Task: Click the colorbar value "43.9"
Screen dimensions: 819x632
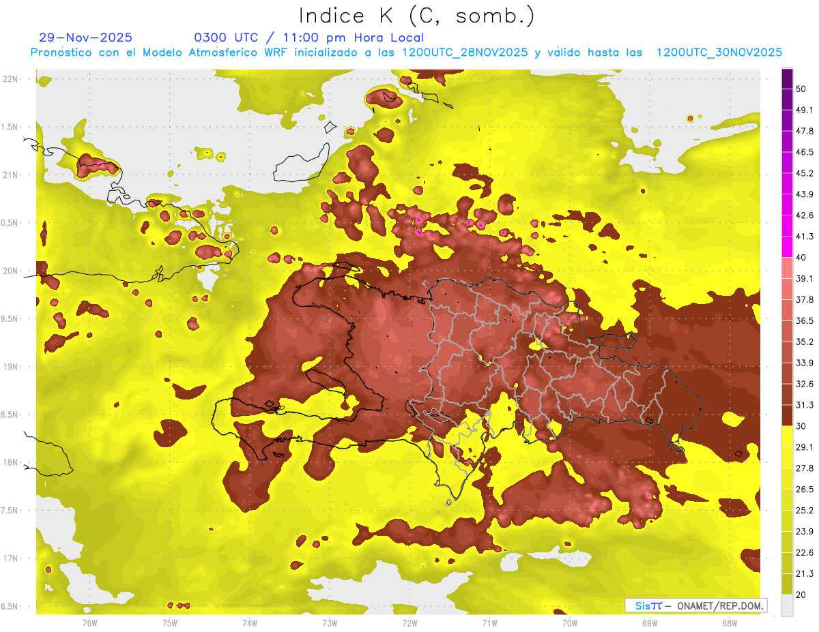Action: point(804,194)
